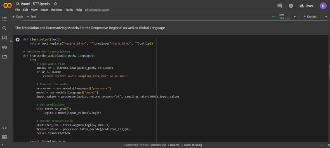Image resolution: width=330 pixels, height=148 pixels.
Task: Open the Secrets key icon in sidebar
Action: [x=5, y=47]
